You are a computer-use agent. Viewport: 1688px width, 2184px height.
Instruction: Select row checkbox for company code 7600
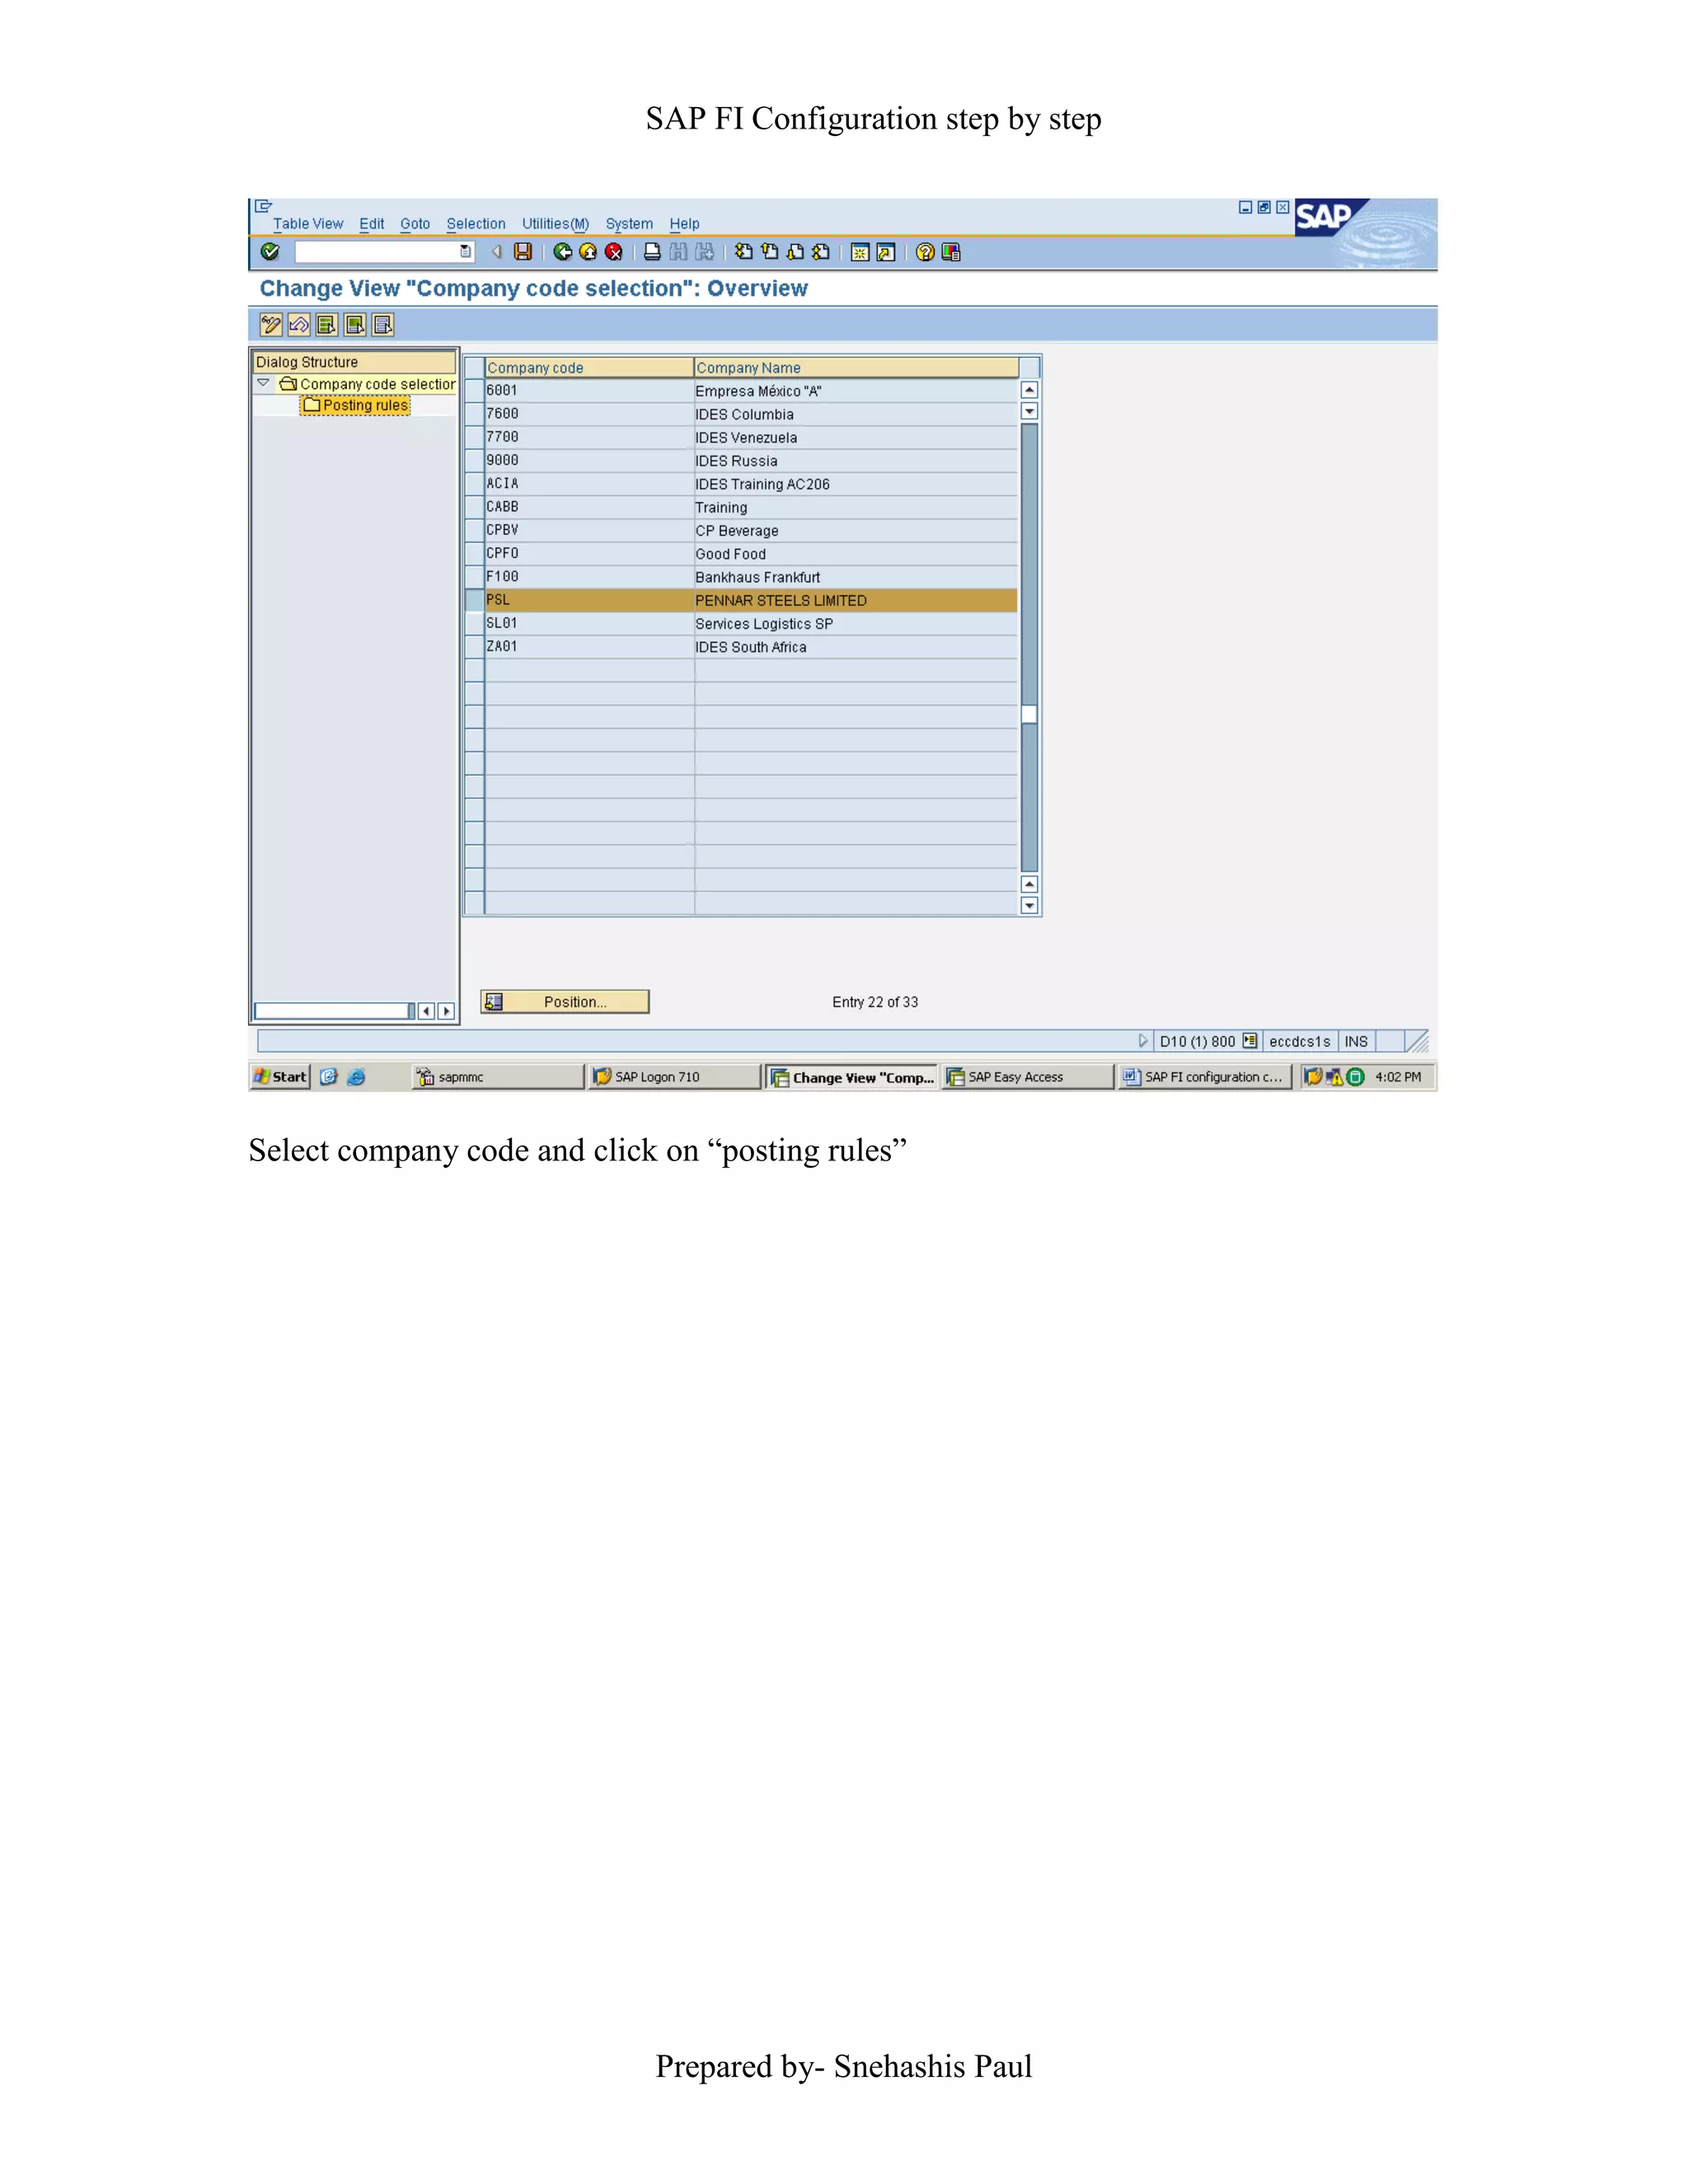tap(475, 414)
